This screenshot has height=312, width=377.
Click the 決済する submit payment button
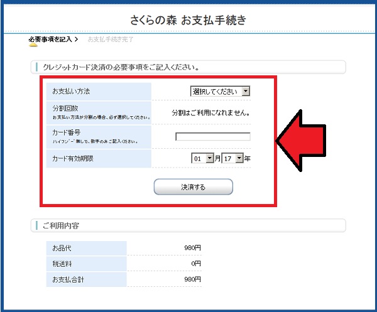coord(194,186)
